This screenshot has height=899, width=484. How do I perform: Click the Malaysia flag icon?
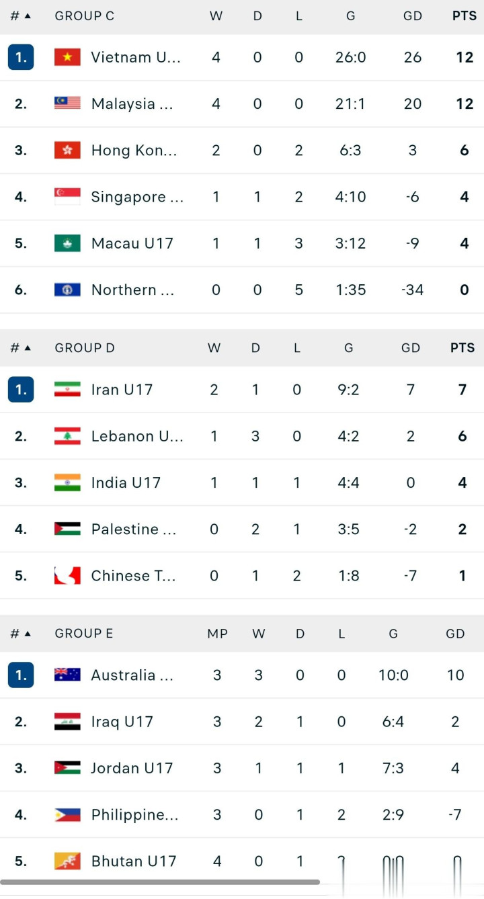(x=67, y=103)
